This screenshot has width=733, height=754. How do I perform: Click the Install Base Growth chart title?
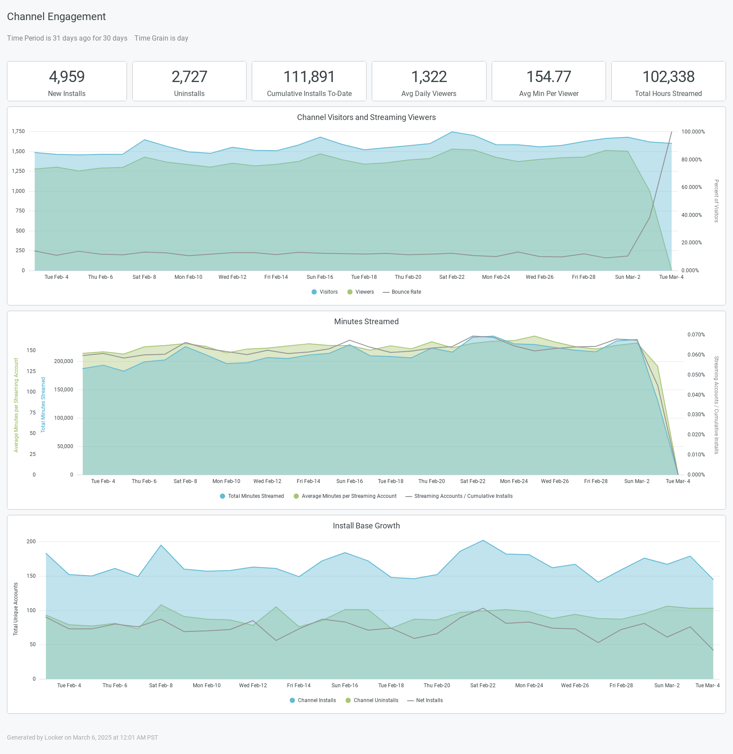(x=366, y=526)
